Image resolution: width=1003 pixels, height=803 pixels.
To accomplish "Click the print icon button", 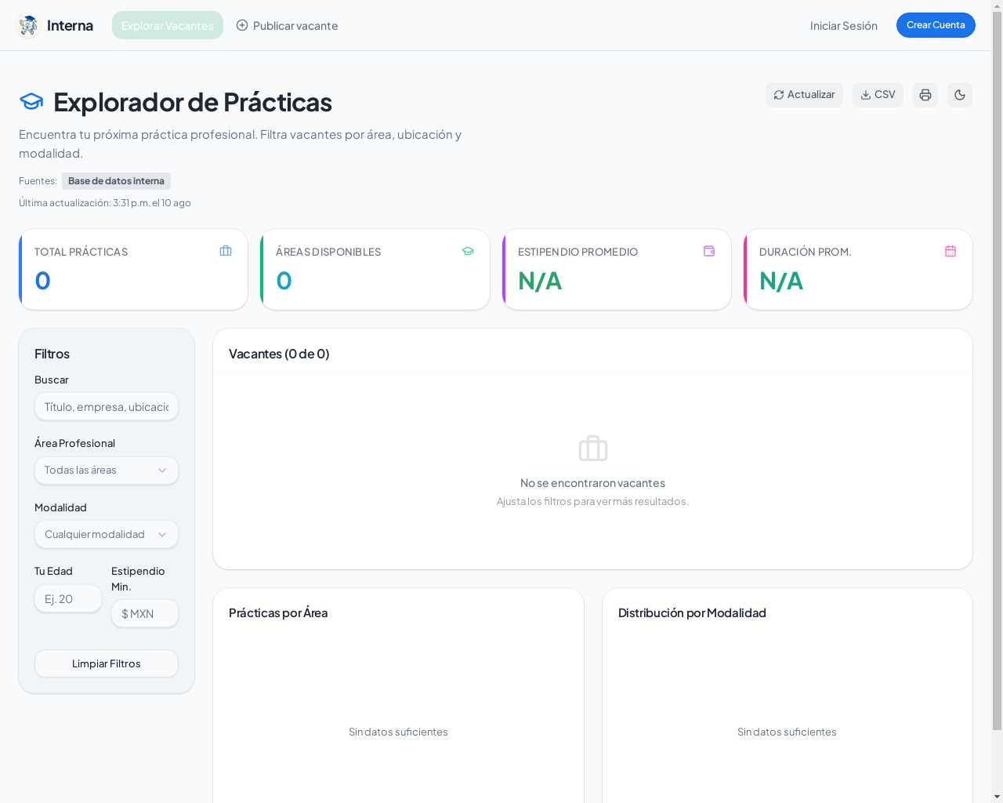I will pos(925,95).
